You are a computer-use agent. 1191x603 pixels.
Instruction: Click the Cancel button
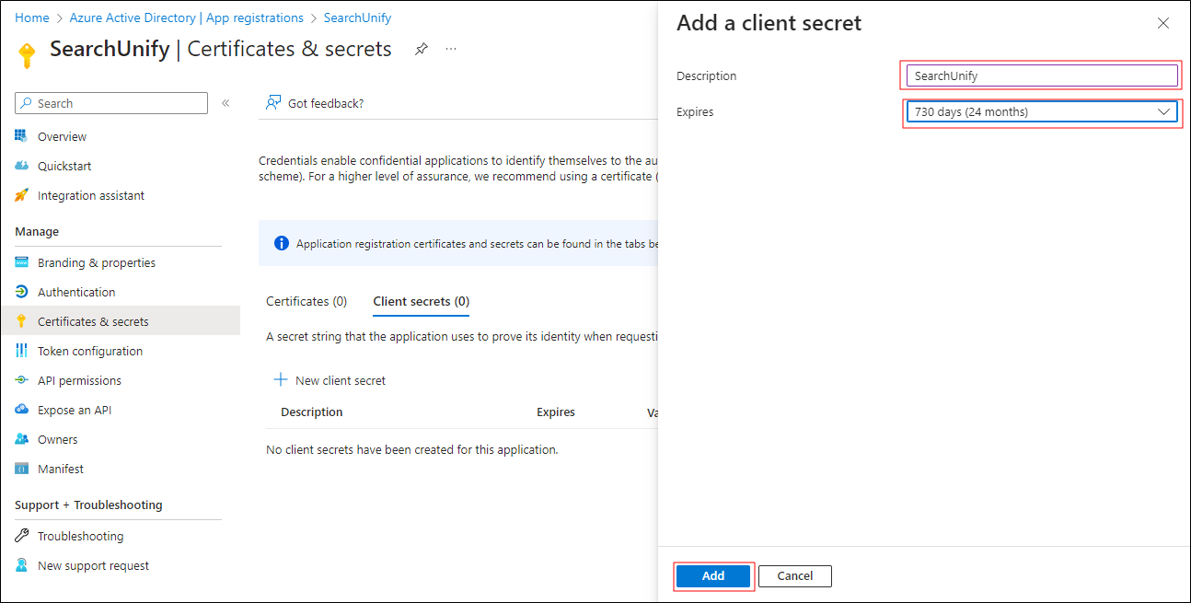pyautogui.click(x=794, y=576)
